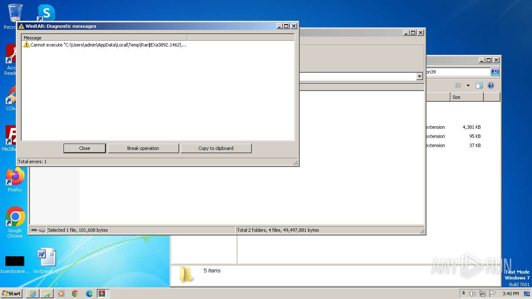Click the 3:40 PM system clock
Image resolution: width=532 pixels, height=299 pixels.
(510, 294)
